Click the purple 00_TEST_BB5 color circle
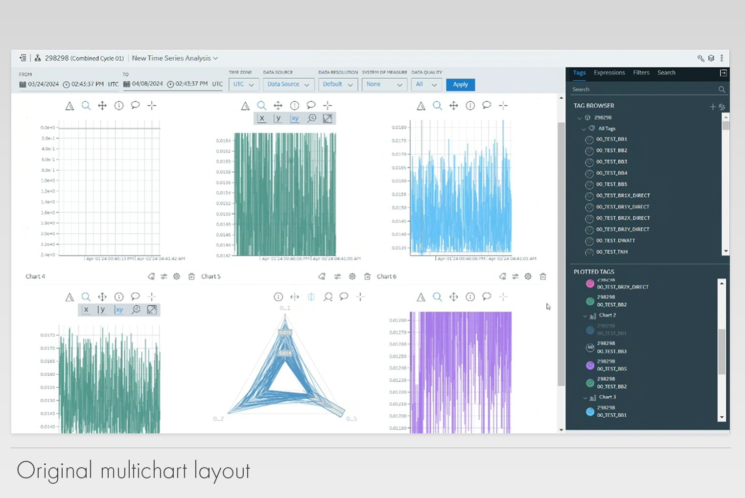745x498 pixels. coord(590,365)
